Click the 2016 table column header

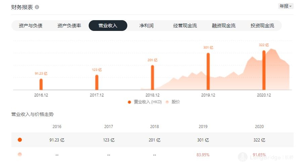click(57, 127)
